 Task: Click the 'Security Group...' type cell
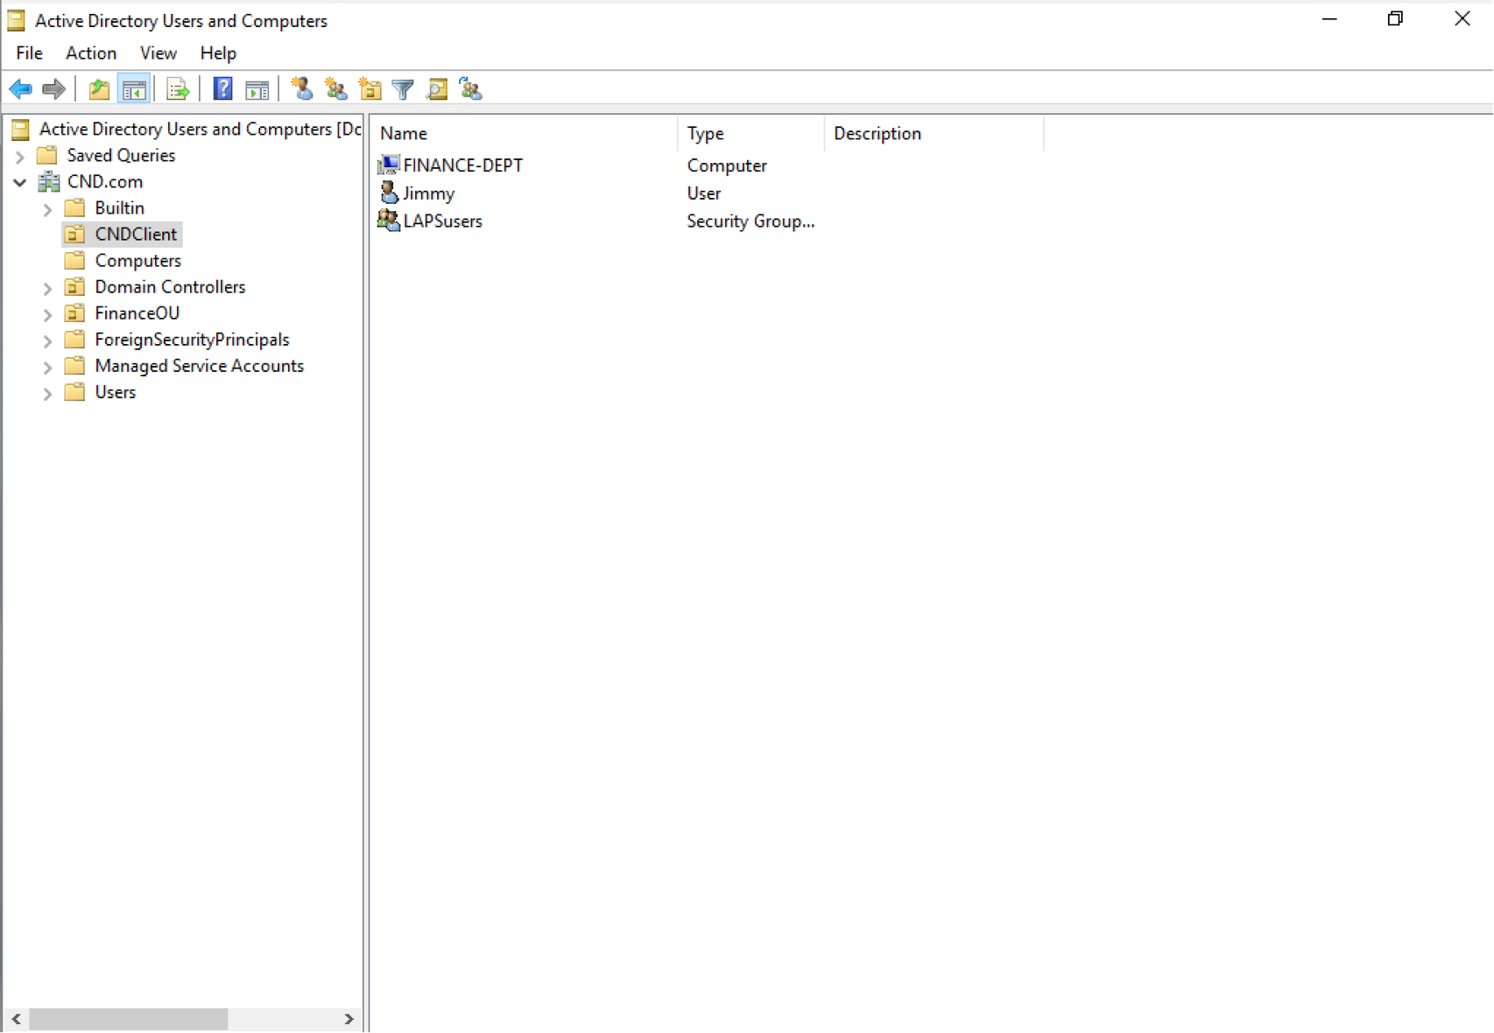coord(751,221)
